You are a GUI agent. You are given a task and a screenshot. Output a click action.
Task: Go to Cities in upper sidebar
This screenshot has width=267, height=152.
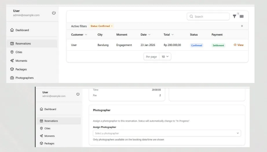coord(32,52)
